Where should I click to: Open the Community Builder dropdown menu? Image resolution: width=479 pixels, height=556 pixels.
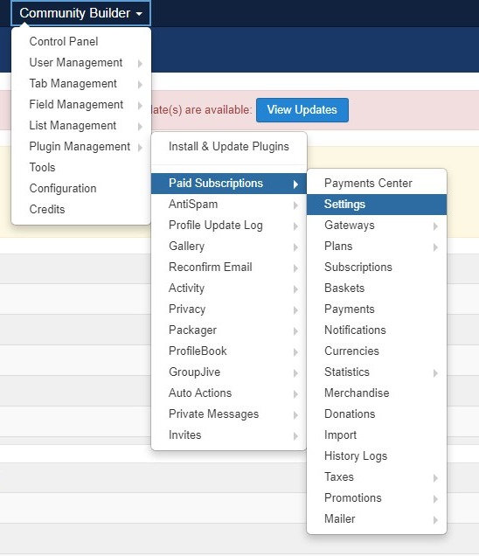pyautogui.click(x=80, y=13)
